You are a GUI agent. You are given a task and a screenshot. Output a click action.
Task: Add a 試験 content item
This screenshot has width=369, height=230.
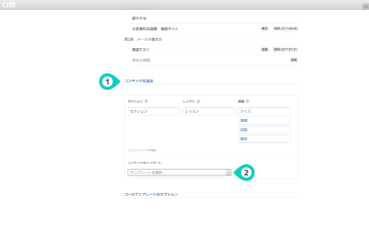pyautogui.click(x=264, y=130)
